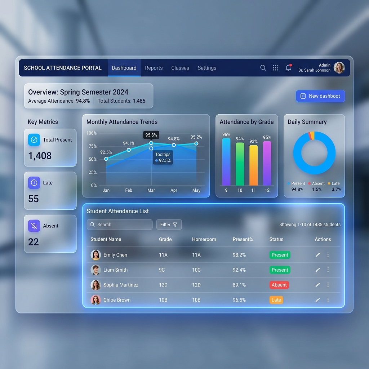This screenshot has height=369, width=369.
Task: Click the 'Showing 1-10 of 1485 students' text
Action: coord(310,224)
